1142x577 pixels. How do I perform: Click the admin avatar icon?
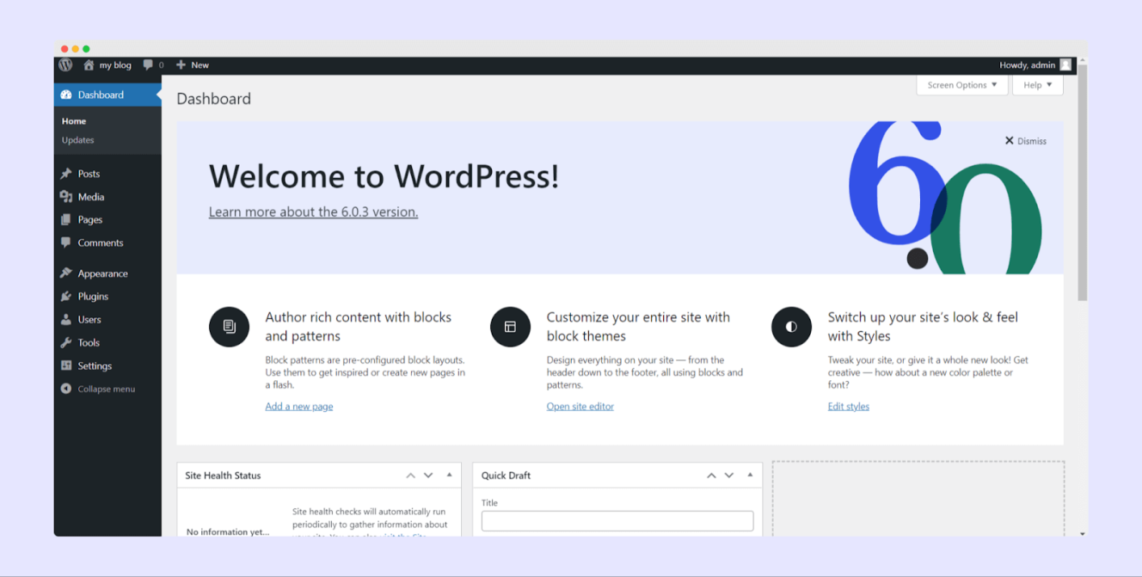point(1065,64)
